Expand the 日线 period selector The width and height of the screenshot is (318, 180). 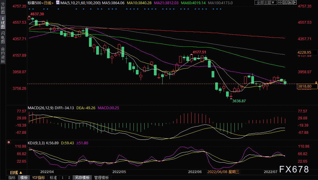[16, 172]
